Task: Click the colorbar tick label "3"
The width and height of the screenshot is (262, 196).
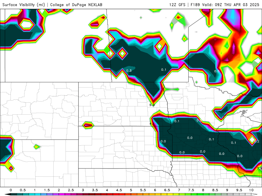Action: [x=83, y=190]
